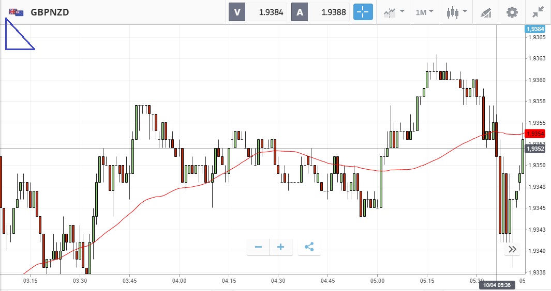Open chart settings gear
Screen dimensions: 551x291
point(512,12)
